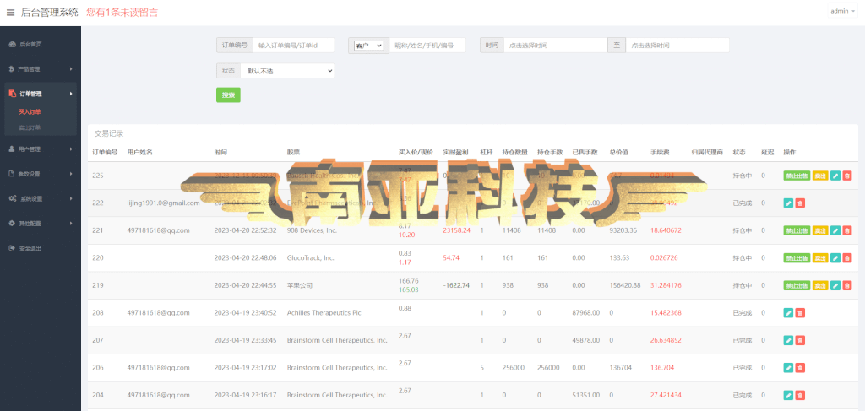
Task: Open the end time picker after 至
Action: [677, 46]
